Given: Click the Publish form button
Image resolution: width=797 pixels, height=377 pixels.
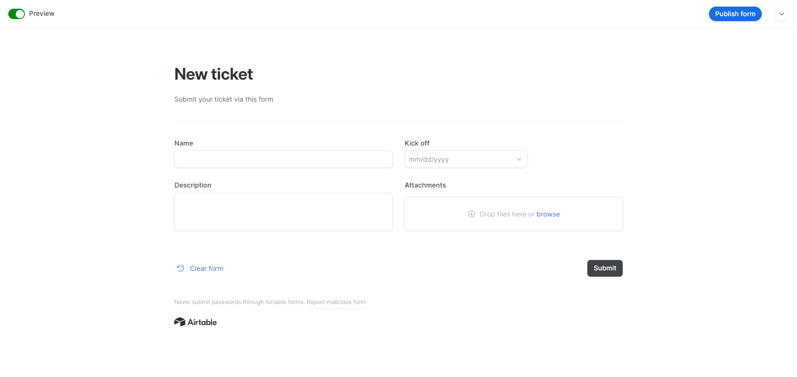Looking at the screenshot, I should (x=735, y=14).
